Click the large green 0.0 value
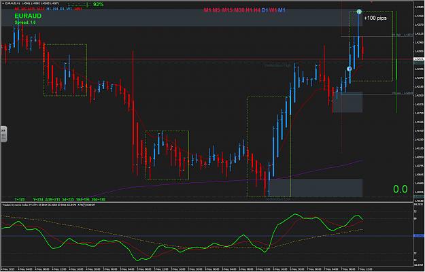425x272 pixels. [x=401, y=189]
